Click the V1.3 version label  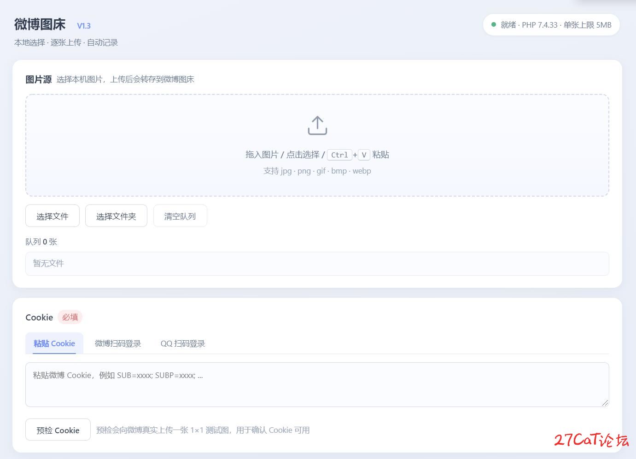(84, 26)
